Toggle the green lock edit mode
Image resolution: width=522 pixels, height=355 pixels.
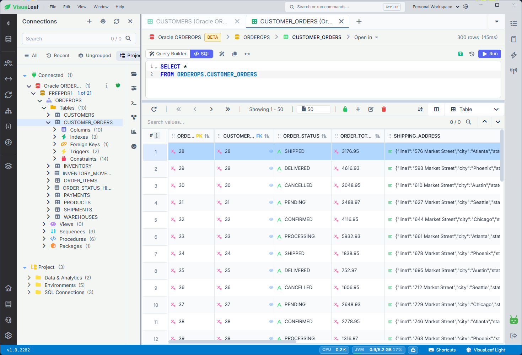345,109
